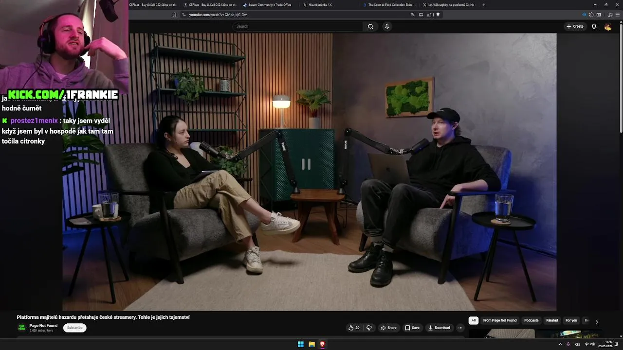Open a new browser tab

click(483, 5)
